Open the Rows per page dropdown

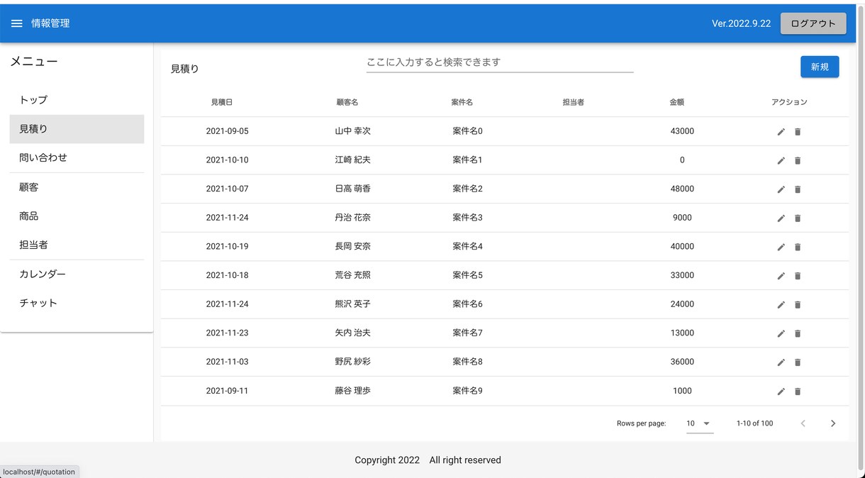click(x=699, y=423)
